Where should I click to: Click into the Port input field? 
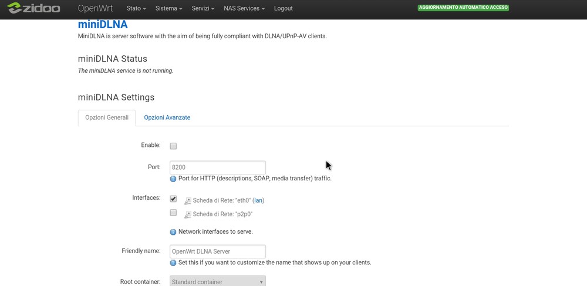tap(217, 167)
